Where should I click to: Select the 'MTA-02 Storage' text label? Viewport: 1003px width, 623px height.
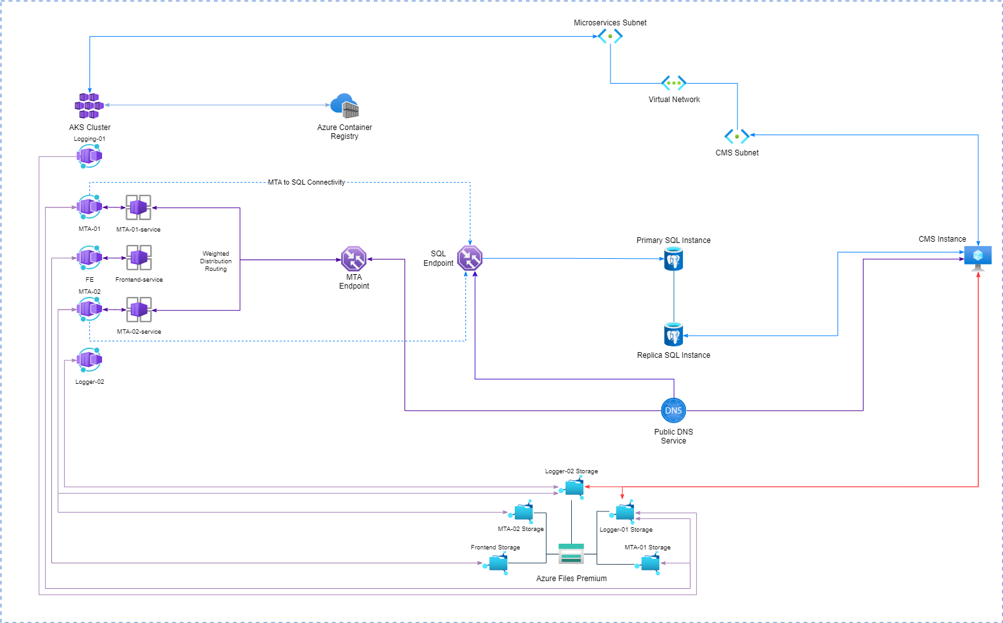click(521, 529)
